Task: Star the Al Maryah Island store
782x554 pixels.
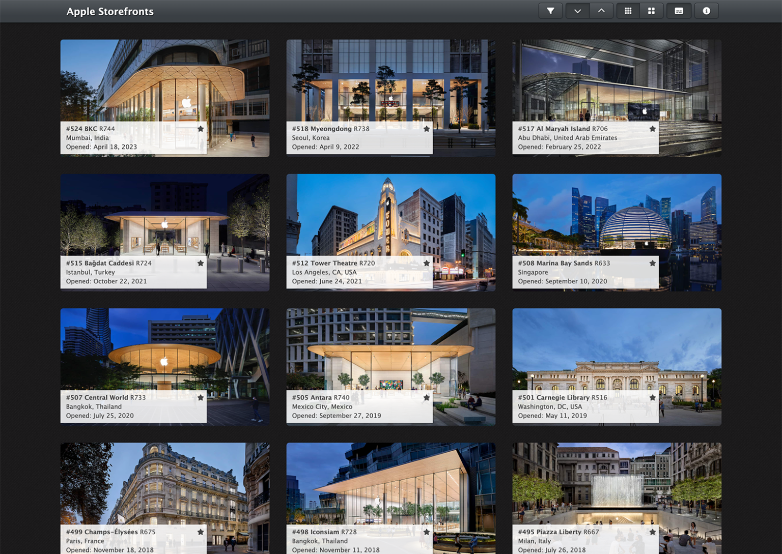Action: pos(653,129)
